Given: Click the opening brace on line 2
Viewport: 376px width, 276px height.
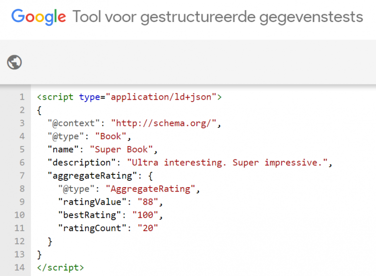Looking at the screenshot, I should (40, 110).
